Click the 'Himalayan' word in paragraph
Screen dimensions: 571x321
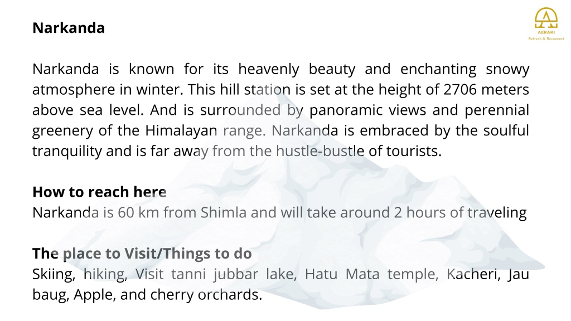(181, 130)
